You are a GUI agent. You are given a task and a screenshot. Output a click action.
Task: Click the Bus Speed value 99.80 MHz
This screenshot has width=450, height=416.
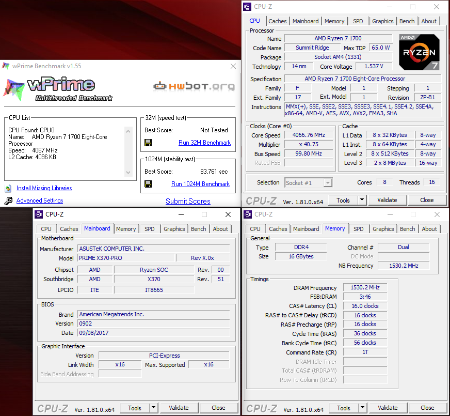(309, 153)
